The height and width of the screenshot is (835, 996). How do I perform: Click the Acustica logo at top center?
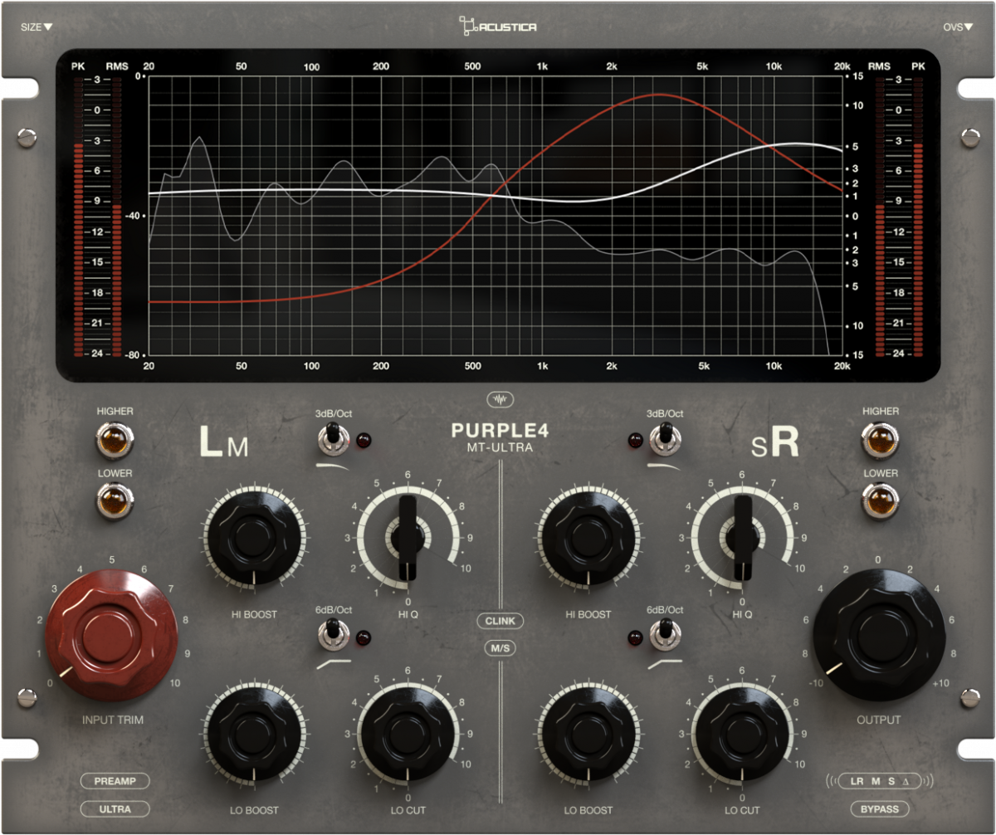tap(498, 26)
